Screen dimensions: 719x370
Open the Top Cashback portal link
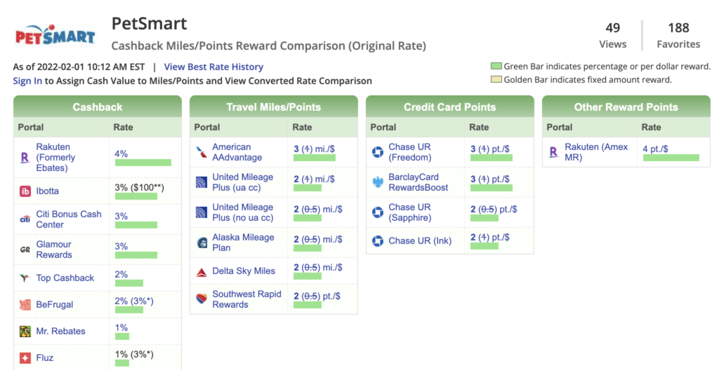65,278
